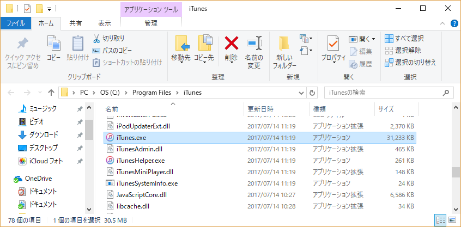Switch to the 管理 tab
This screenshot has height=227, width=461.
[x=151, y=23]
